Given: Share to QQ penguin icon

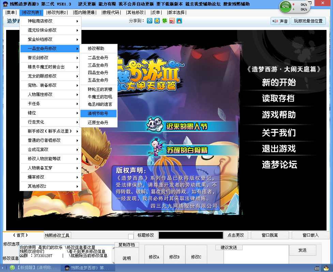Looking at the screenshot, I should (x=179, y=21).
